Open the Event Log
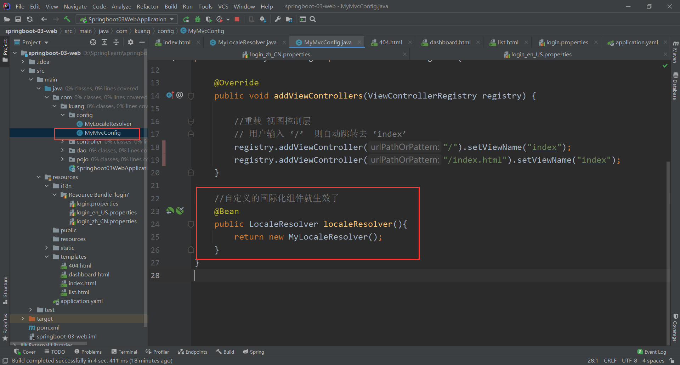The width and height of the screenshot is (680, 365). (x=652, y=352)
